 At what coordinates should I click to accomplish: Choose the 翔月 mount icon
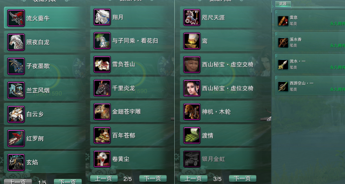(x=102, y=17)
